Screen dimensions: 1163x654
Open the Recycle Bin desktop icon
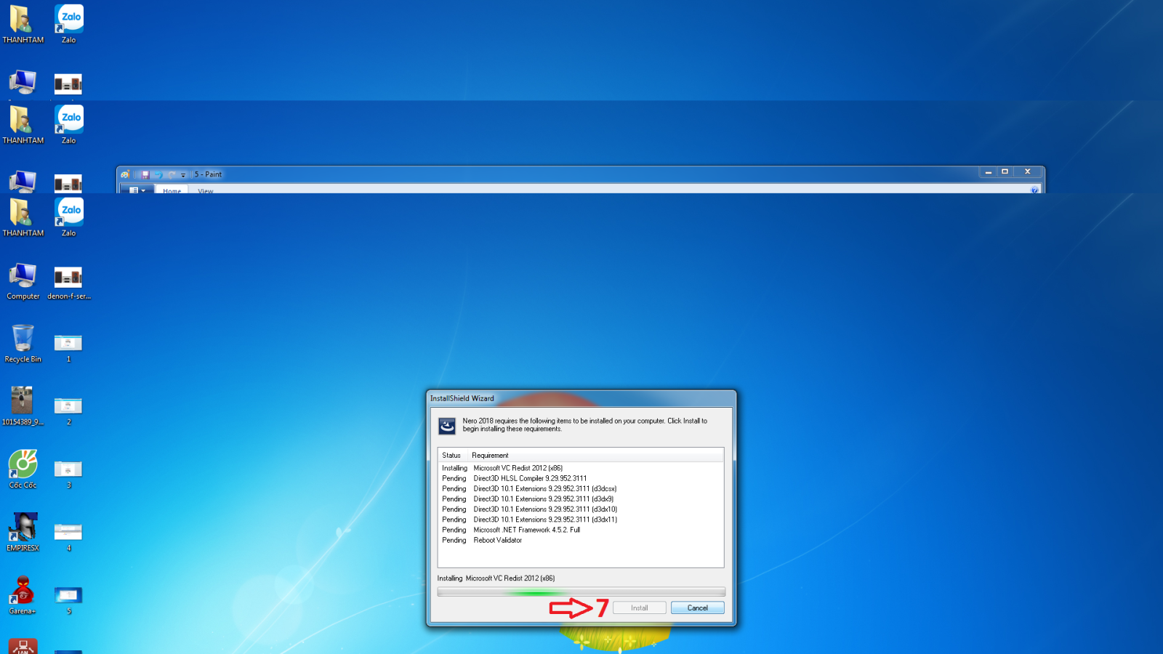(23, 343)
